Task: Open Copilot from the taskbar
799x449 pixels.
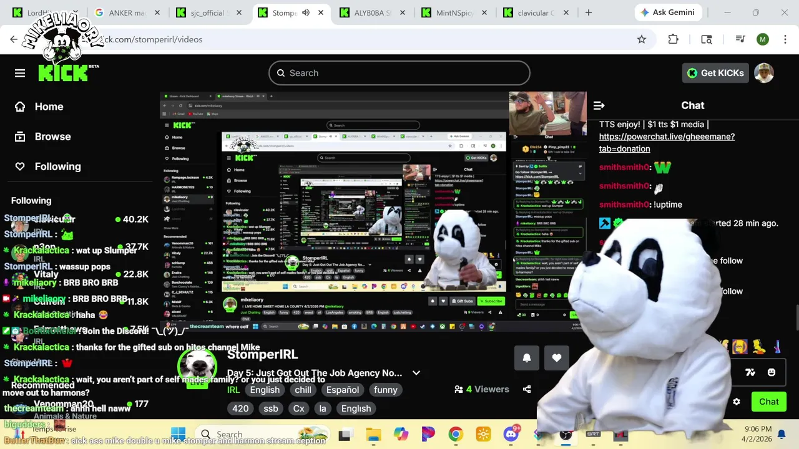Action: 401,434
